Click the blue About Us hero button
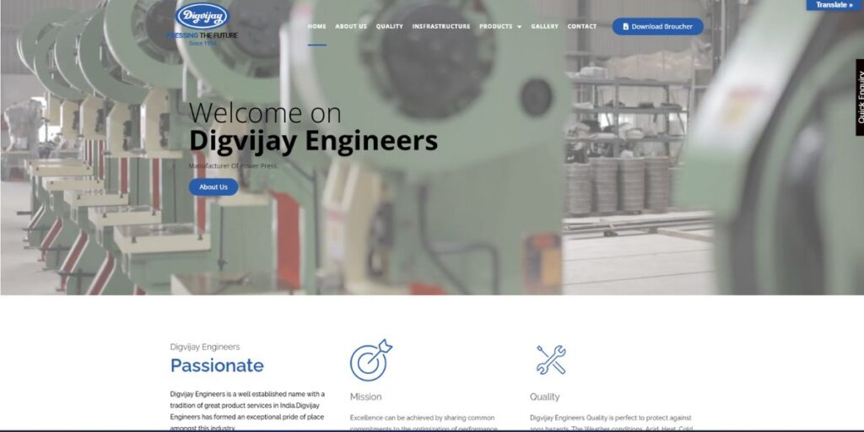 pos(213,186)
